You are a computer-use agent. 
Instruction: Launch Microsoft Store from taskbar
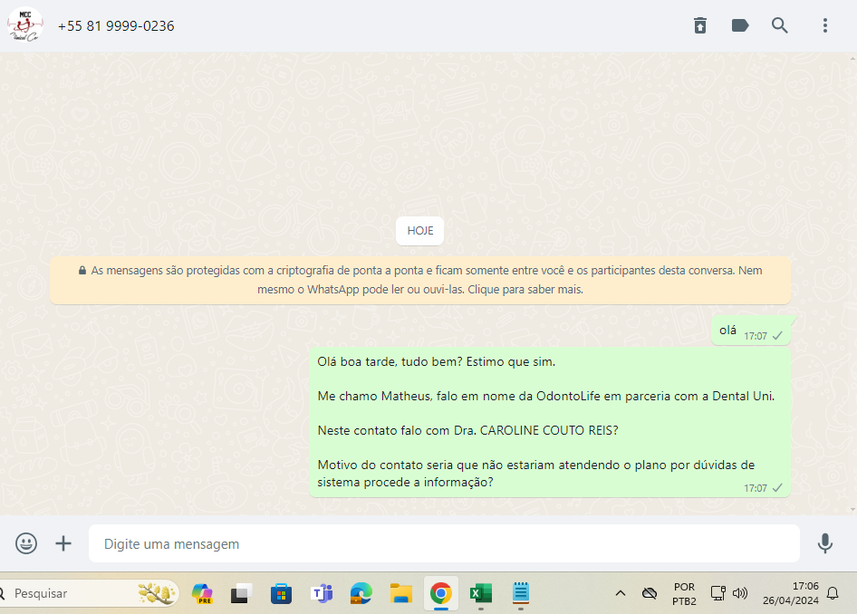point(281,593)
